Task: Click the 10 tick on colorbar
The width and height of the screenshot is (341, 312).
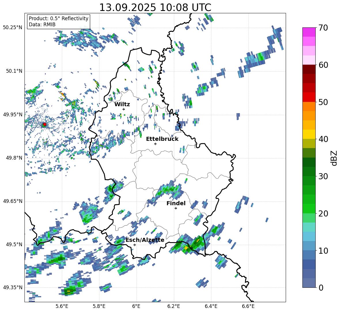Action: click(323, 251)
